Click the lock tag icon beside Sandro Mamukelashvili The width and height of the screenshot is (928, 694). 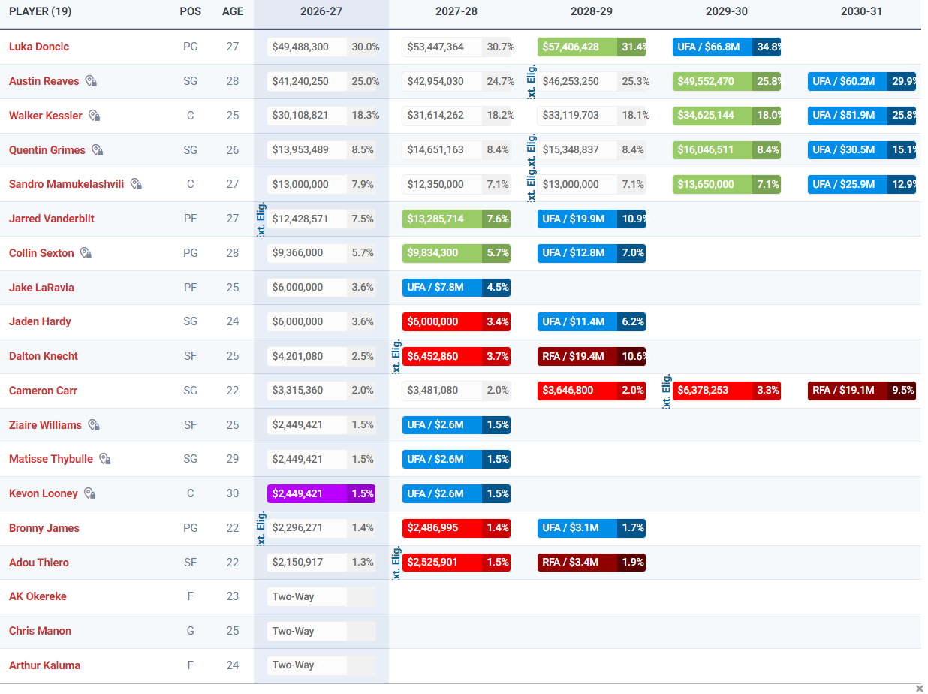pyautogui.click(x=136, y=184)
